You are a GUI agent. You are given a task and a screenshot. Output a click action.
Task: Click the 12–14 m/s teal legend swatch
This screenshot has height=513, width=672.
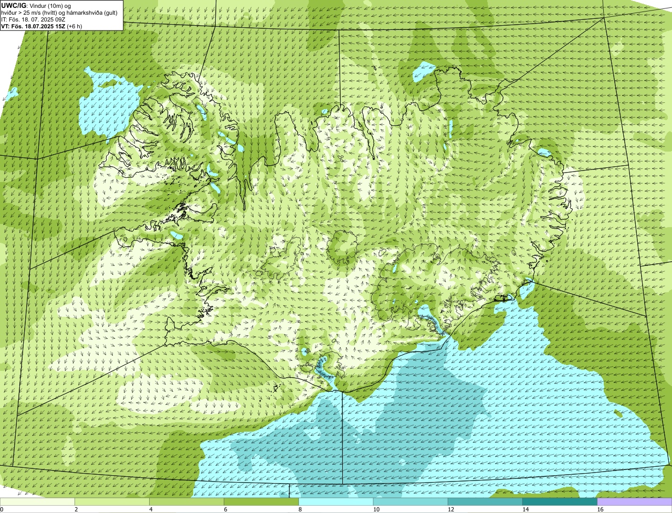(x=485, y=502)
